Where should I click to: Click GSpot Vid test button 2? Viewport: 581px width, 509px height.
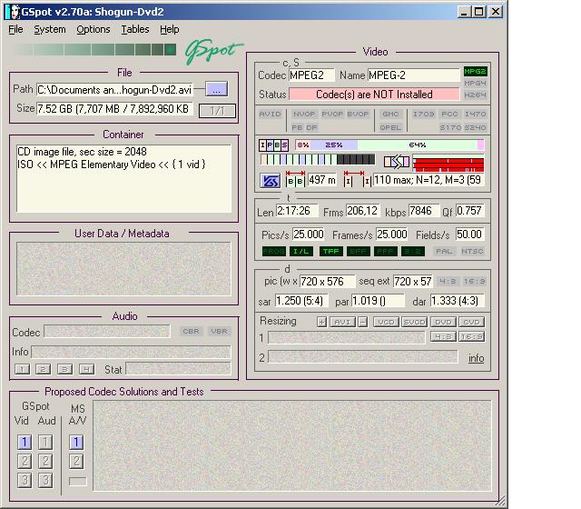pyautogui.click(x=25, y=461)
